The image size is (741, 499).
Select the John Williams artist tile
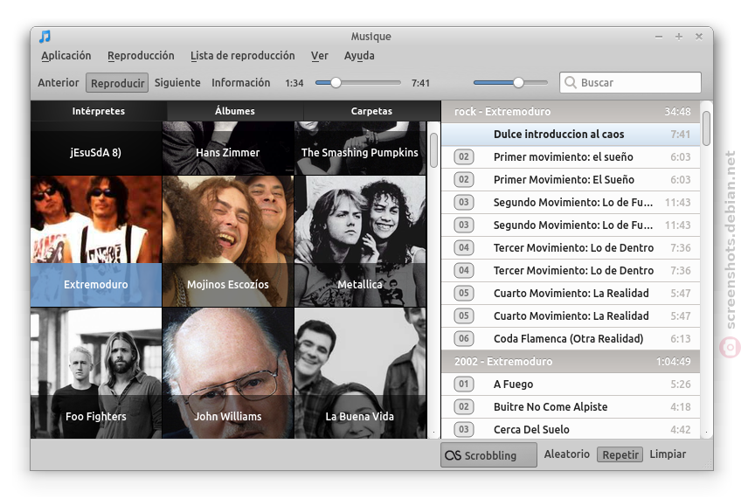[x=228, y=373]
